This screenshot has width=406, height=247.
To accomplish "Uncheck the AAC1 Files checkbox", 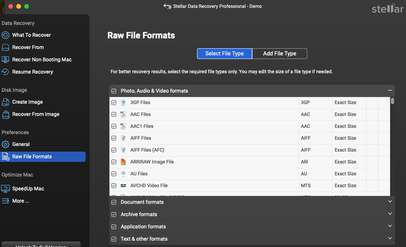I will click(114, 126).
